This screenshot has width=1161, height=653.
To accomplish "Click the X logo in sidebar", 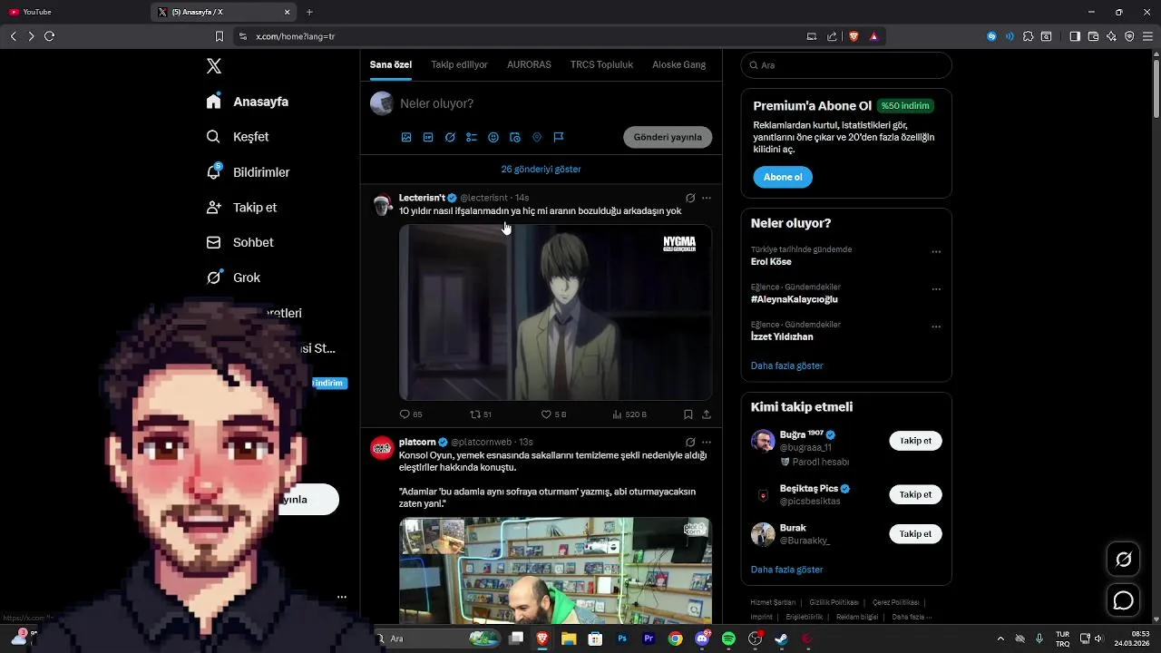I will click(214, 66).
